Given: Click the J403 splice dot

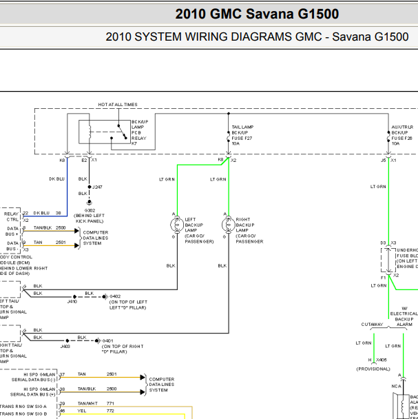Looking at the screenshot, I should (x=67, y=340).
